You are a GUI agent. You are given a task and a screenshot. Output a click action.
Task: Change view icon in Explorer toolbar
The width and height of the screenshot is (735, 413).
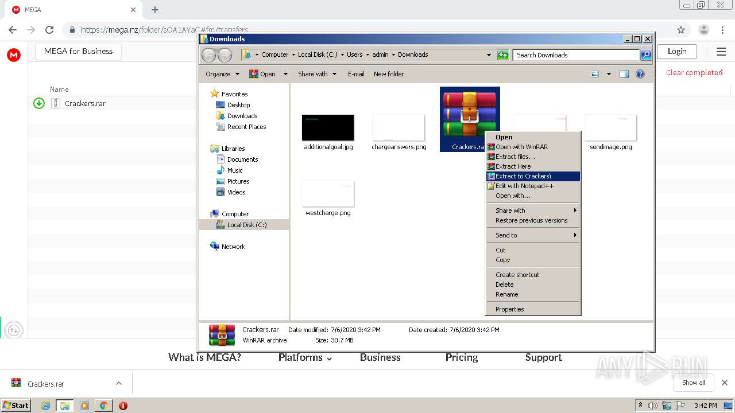[595, 74]
